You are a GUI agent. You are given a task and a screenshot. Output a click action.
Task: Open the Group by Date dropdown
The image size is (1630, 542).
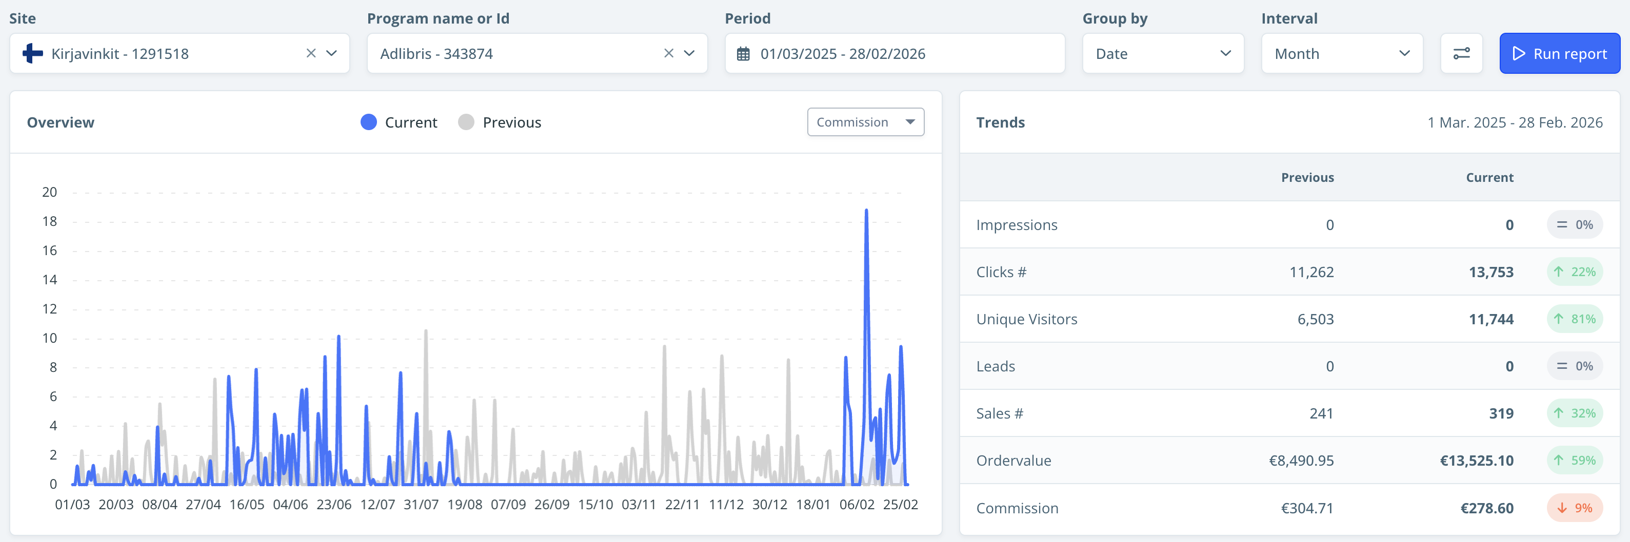click(x=1162, y=54)
